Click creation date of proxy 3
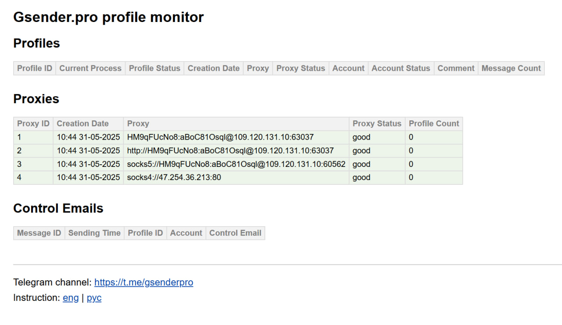The width and height of the screenshot is (562, 325). pos(88,164)
